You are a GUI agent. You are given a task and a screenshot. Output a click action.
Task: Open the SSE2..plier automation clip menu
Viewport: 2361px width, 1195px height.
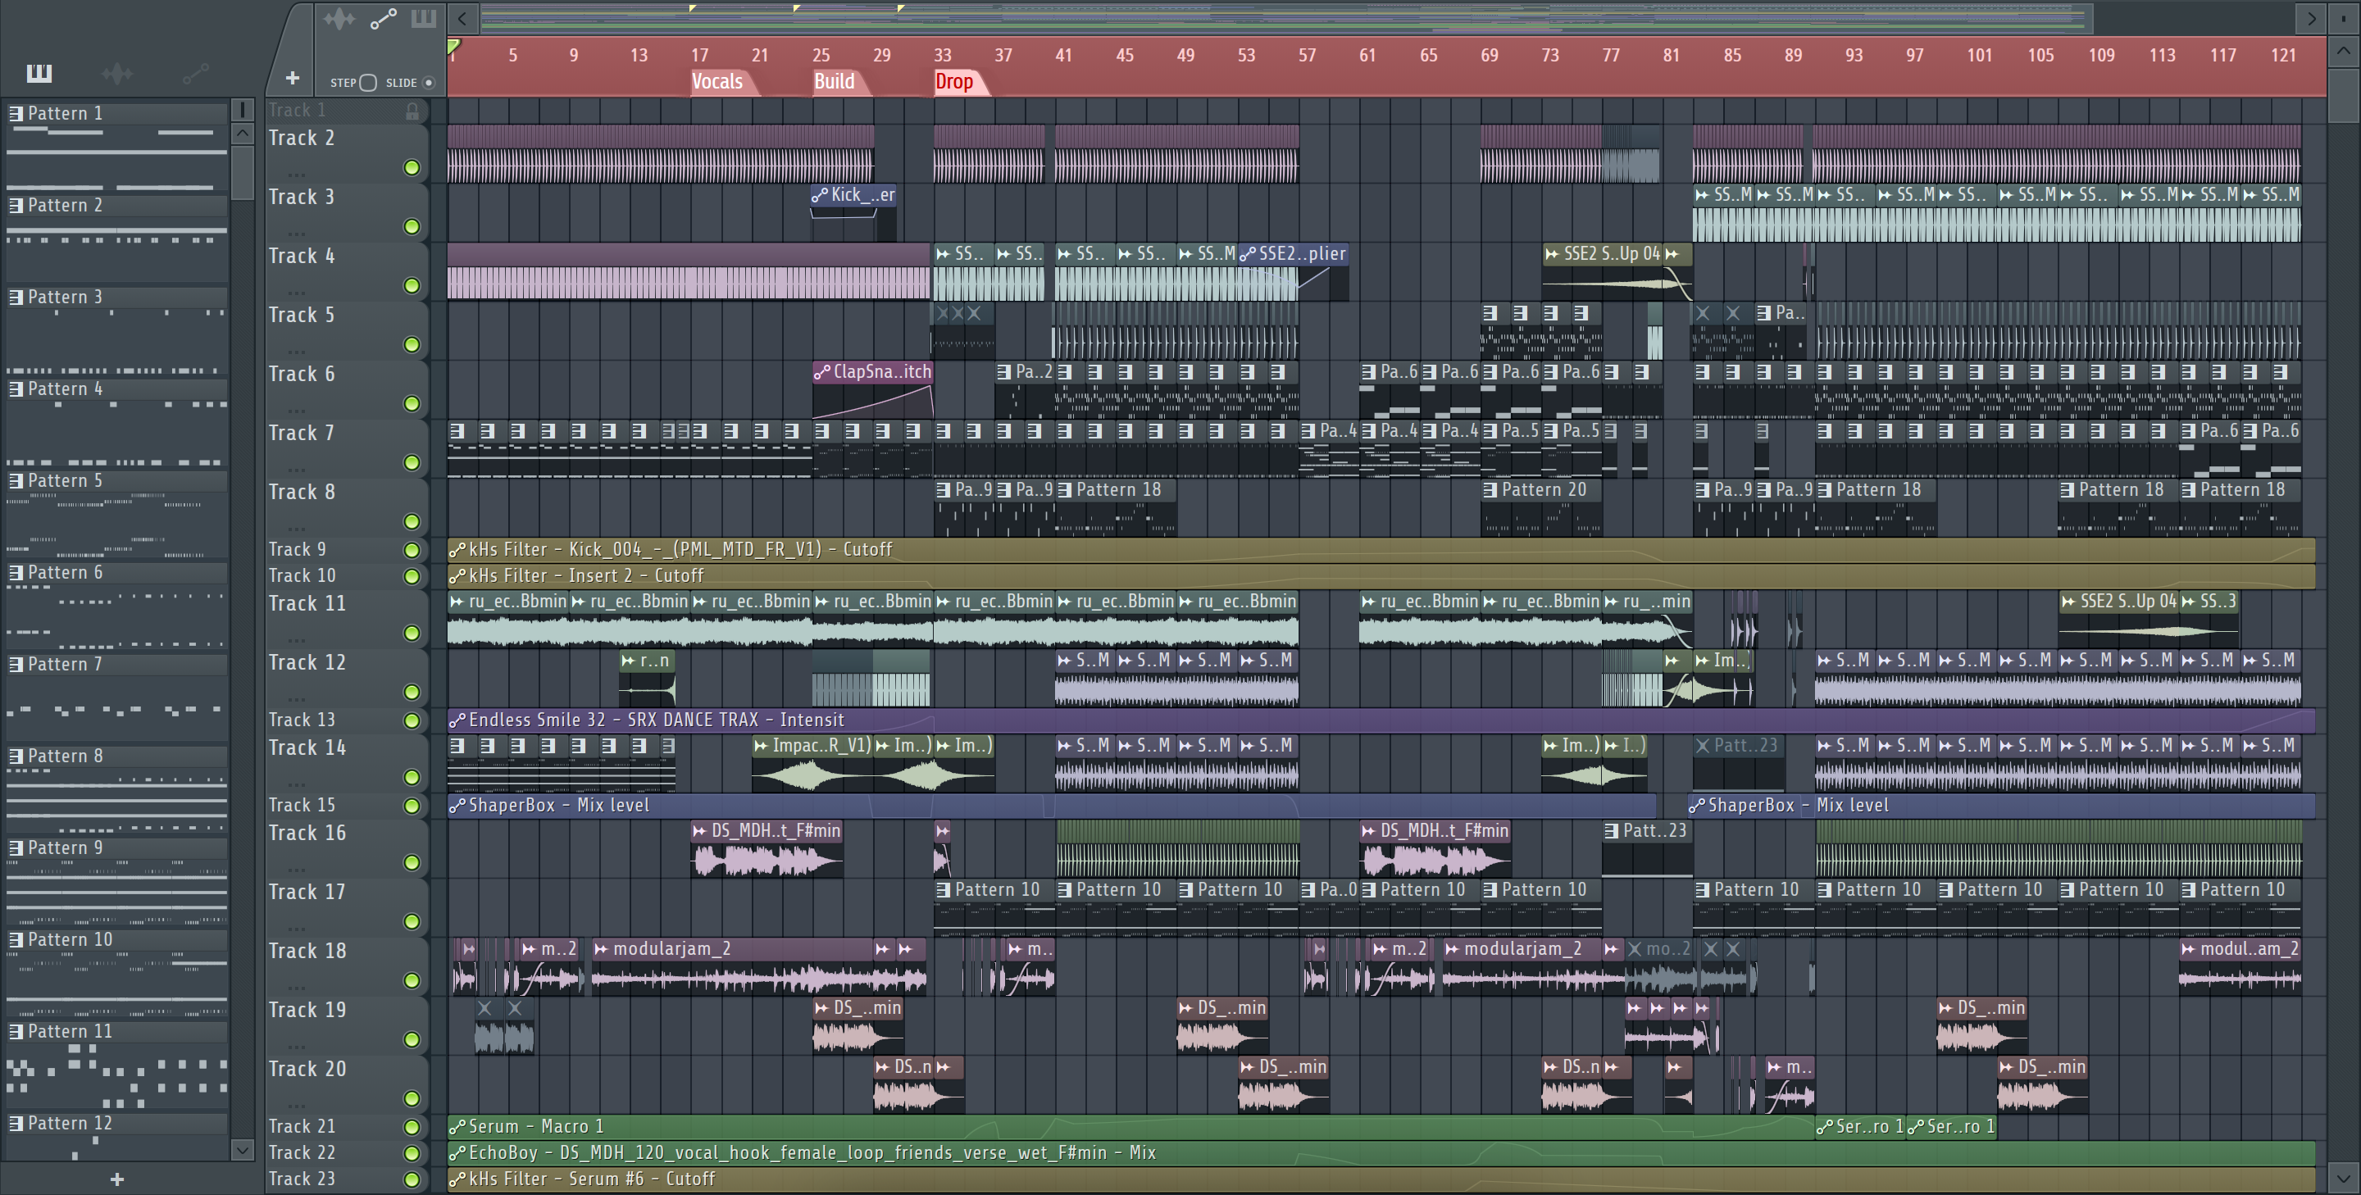tap(1248, 254)
